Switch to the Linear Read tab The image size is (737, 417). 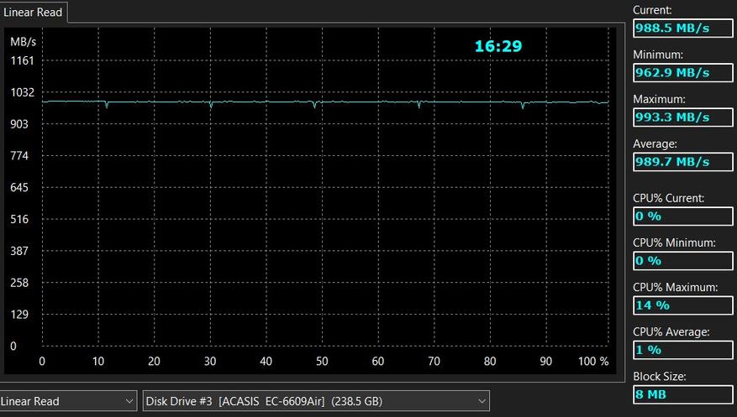[33, 13]
